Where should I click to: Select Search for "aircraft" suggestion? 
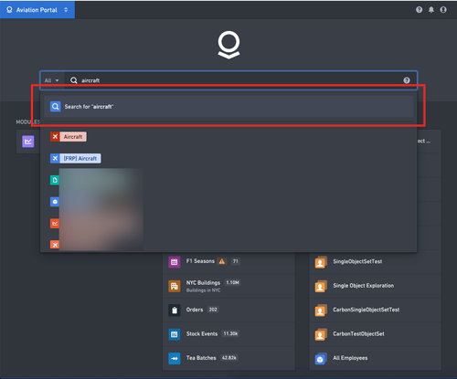point(228,107)
